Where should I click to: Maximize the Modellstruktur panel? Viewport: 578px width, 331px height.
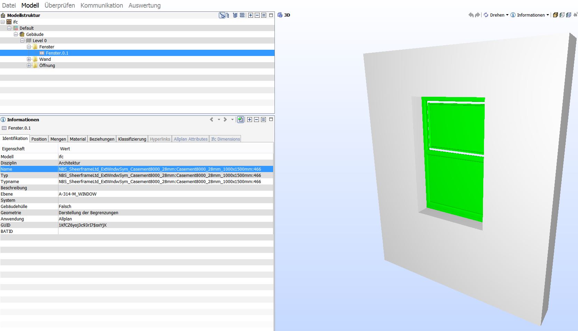point(271,15)
